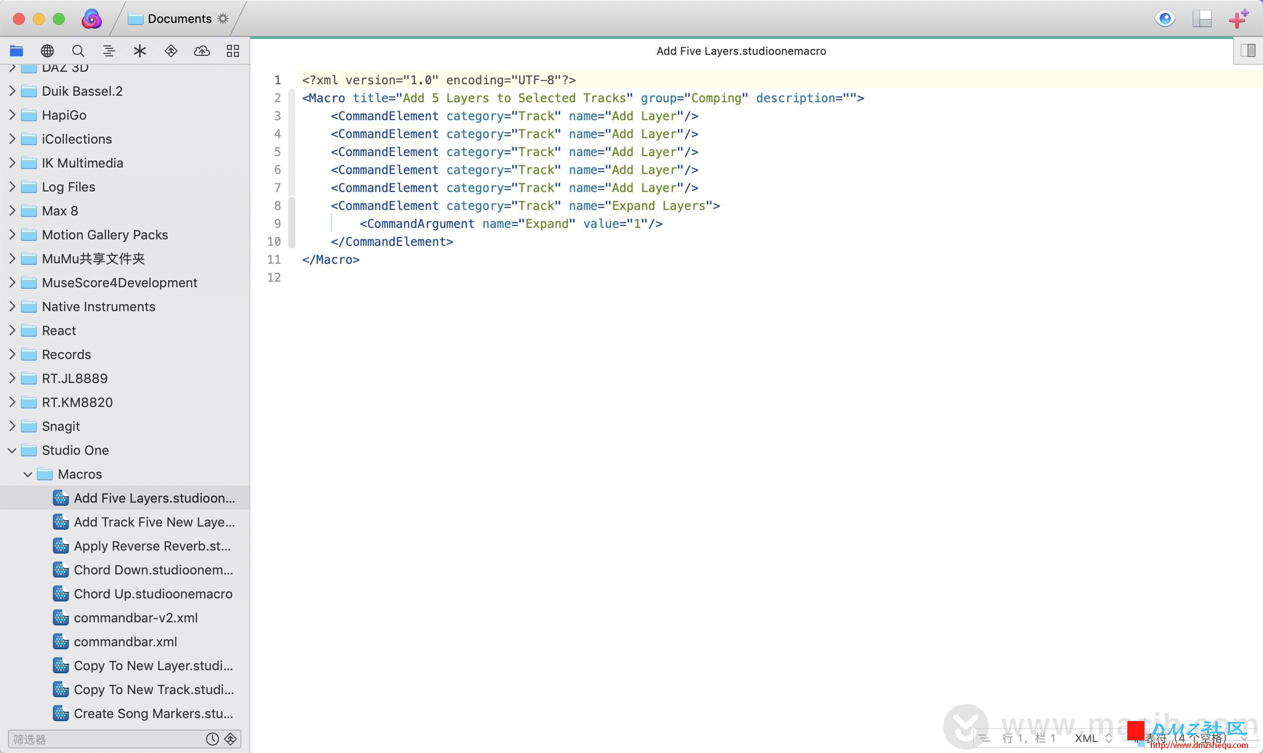Open Create Song Markers macro file

(x=125, y=713)
